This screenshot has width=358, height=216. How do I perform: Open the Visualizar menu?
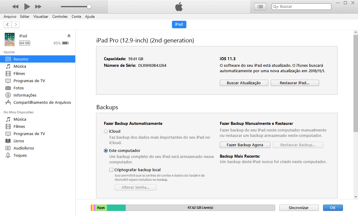pyautogui.click(x=41, y=17)
